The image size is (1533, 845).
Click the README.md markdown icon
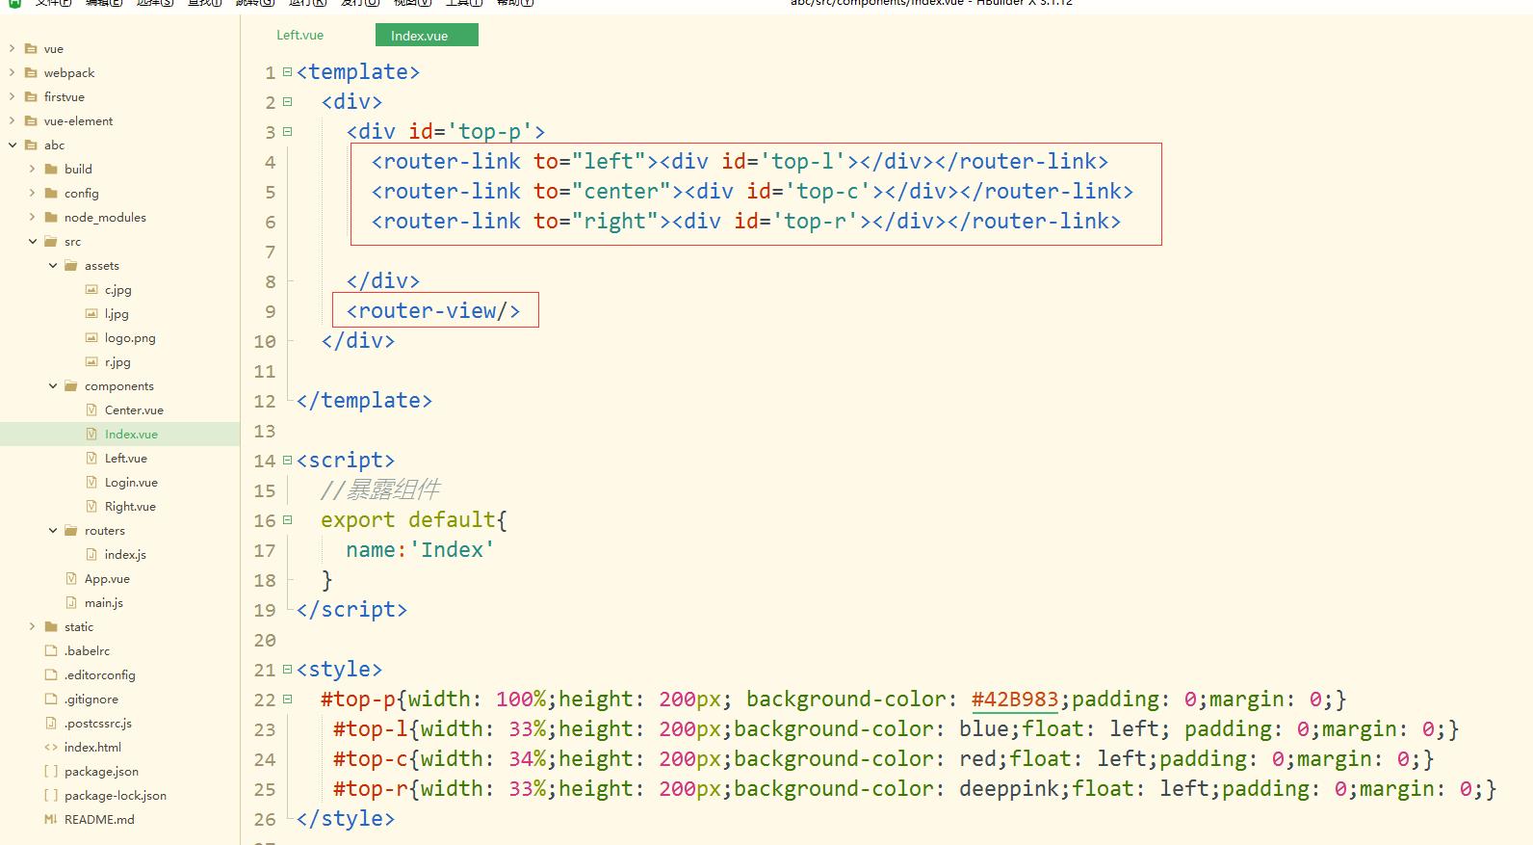pos(51,819)
